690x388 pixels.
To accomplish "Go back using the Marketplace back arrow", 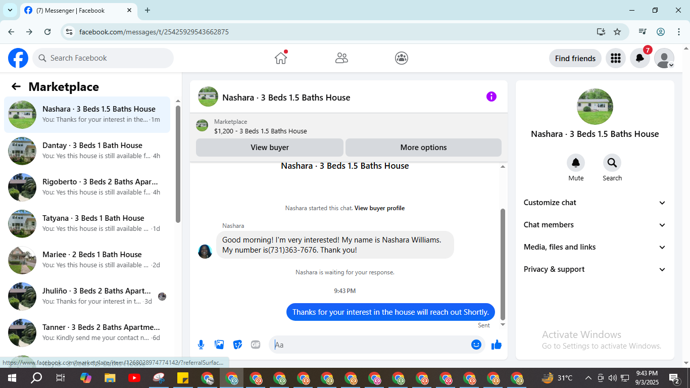I will (16, 86).
